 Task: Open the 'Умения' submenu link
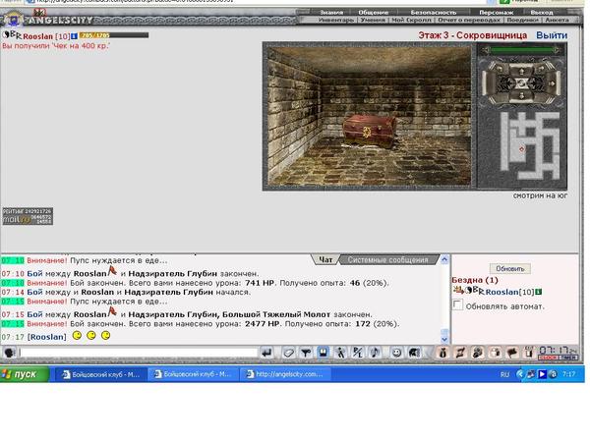tap(373, 20)
